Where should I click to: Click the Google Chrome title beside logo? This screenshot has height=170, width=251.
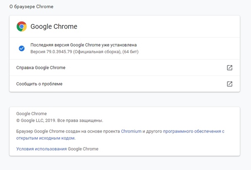[x=54, y=27]
